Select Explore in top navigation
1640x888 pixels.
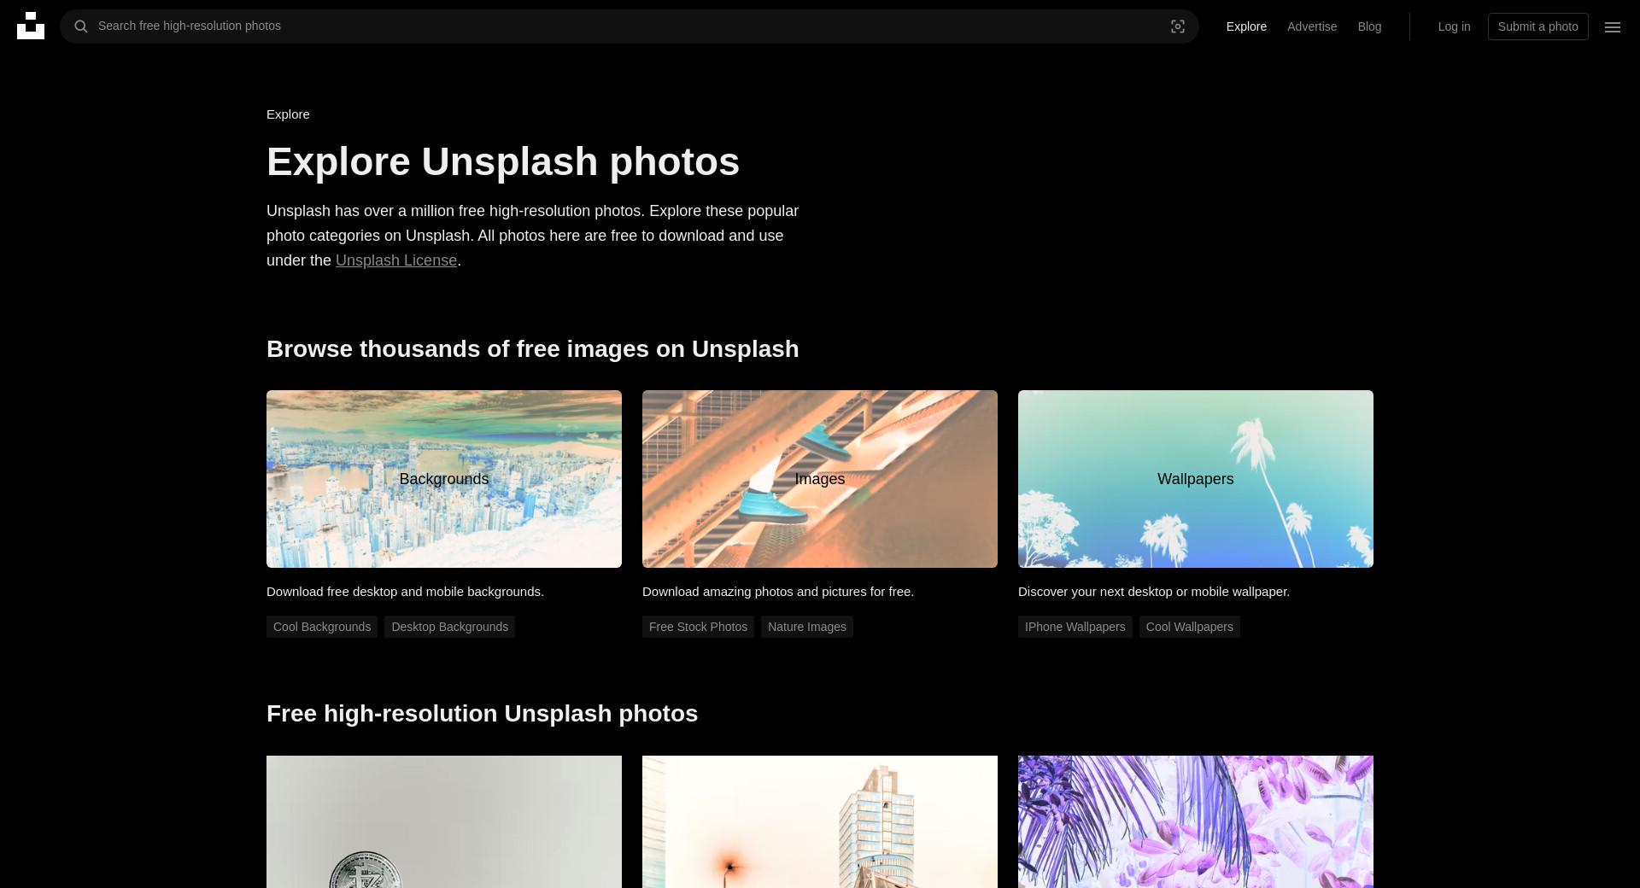[x=1246, y=26]
